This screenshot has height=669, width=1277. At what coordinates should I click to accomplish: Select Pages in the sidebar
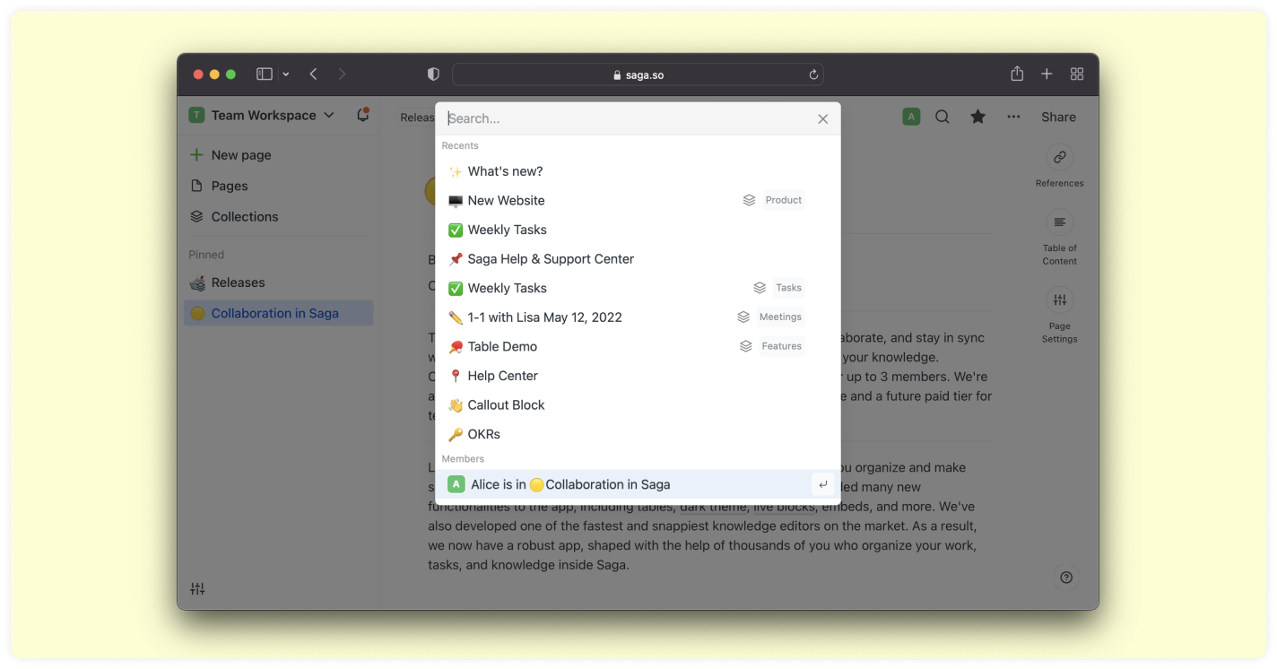tap(230, 186)
